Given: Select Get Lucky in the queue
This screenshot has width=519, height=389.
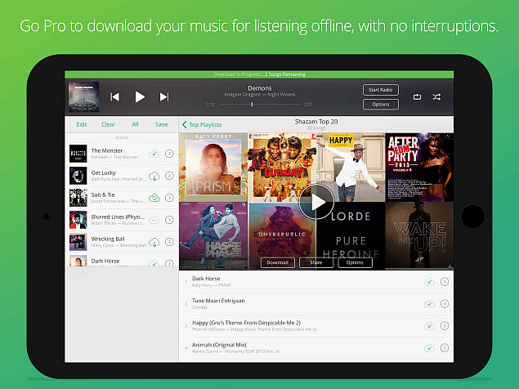Looking at the screenshot, I should point(122,176).
